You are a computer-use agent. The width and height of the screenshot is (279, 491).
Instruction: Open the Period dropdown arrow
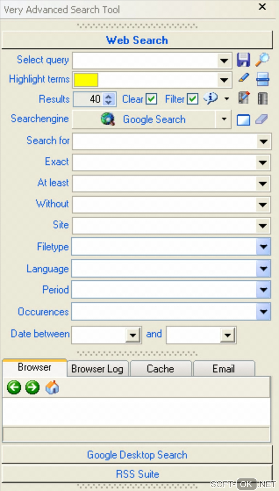(263, 289)
